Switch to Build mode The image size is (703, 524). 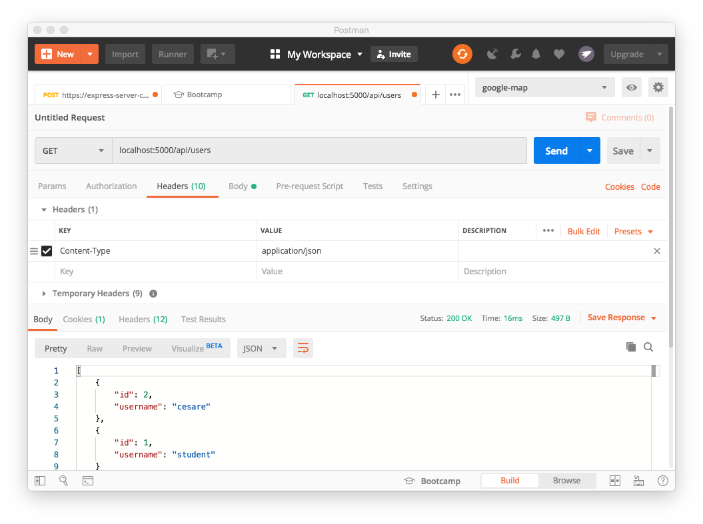pyautogui.click(x=509, y=480)
